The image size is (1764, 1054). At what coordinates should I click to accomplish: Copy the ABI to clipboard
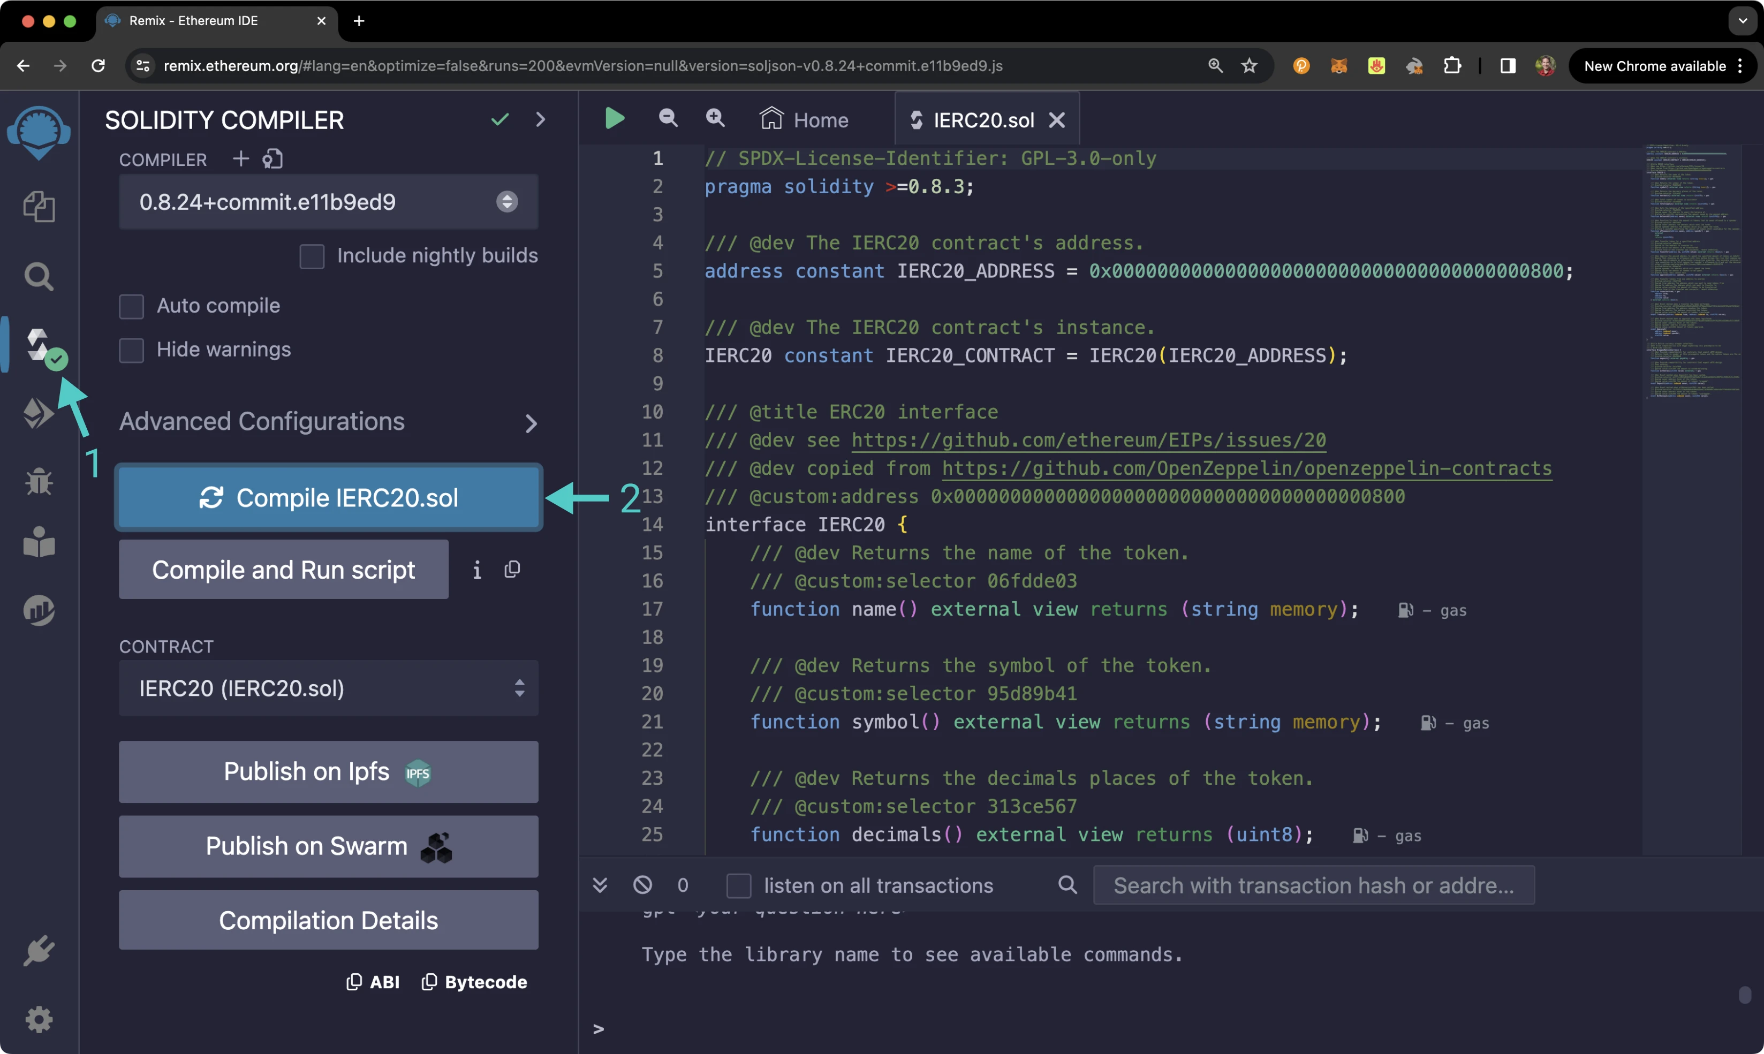[373, 982]
